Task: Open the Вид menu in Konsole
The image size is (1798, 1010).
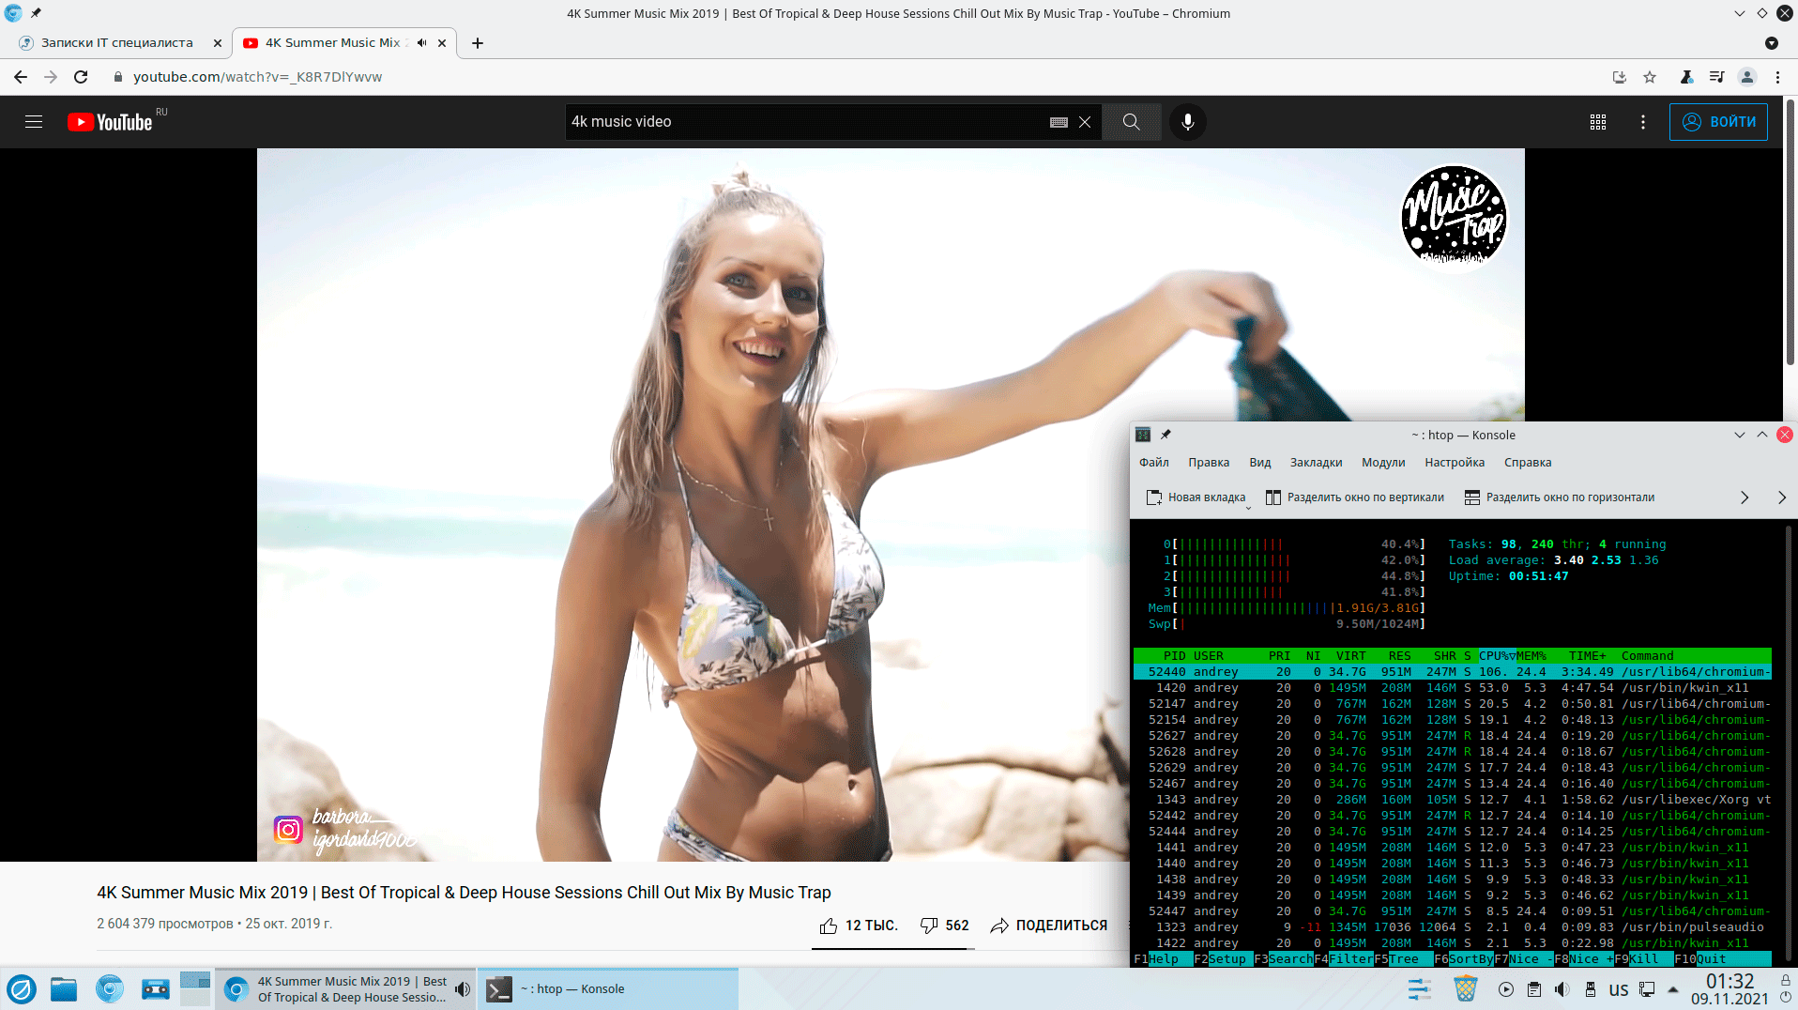Action: click(x=1260, y=463)
